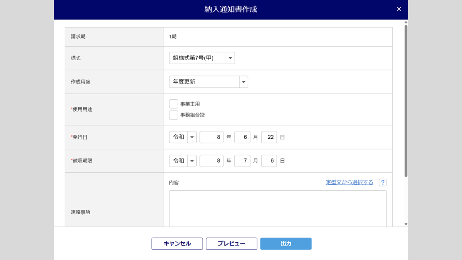
Task: Open the help question mark icon
Action: coord(383,182)
